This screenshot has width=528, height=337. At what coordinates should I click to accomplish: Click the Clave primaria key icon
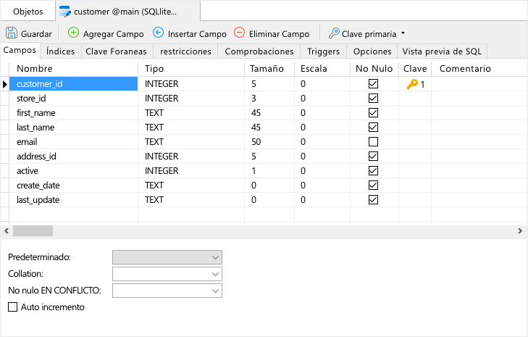click(334, 33)
